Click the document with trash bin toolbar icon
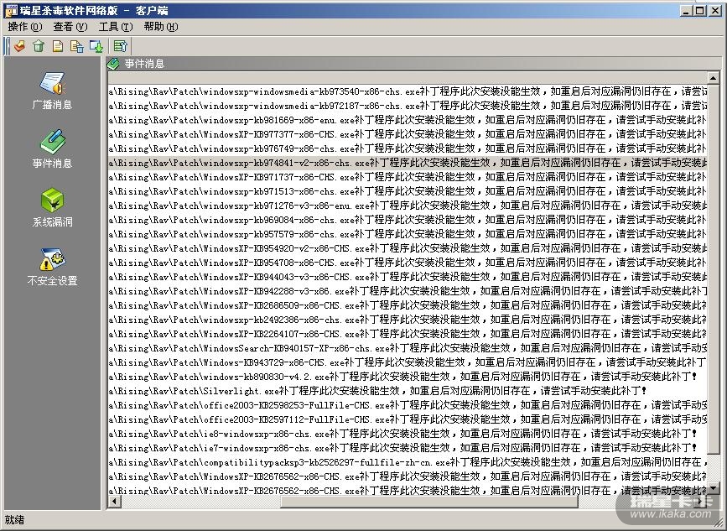The height and width of the screenshot is (531, 727). [76, 46]
